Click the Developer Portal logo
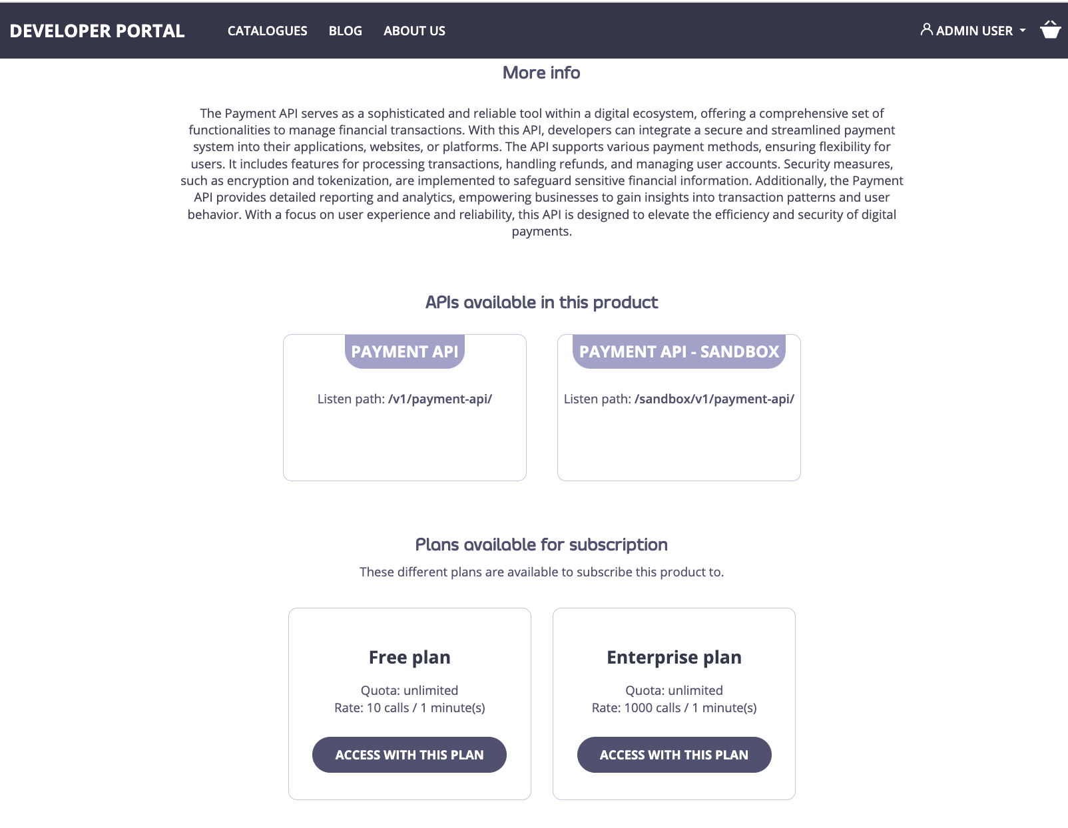 tap(97, 31)
